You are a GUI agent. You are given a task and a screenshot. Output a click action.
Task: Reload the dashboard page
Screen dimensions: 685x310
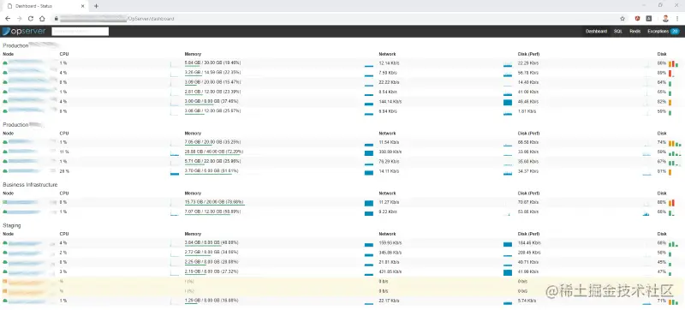point(31,19)
